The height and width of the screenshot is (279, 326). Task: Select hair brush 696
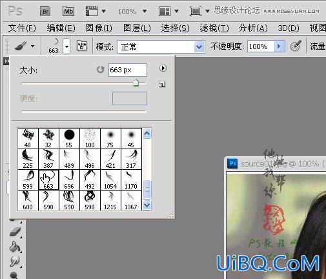tap(69, 180)
